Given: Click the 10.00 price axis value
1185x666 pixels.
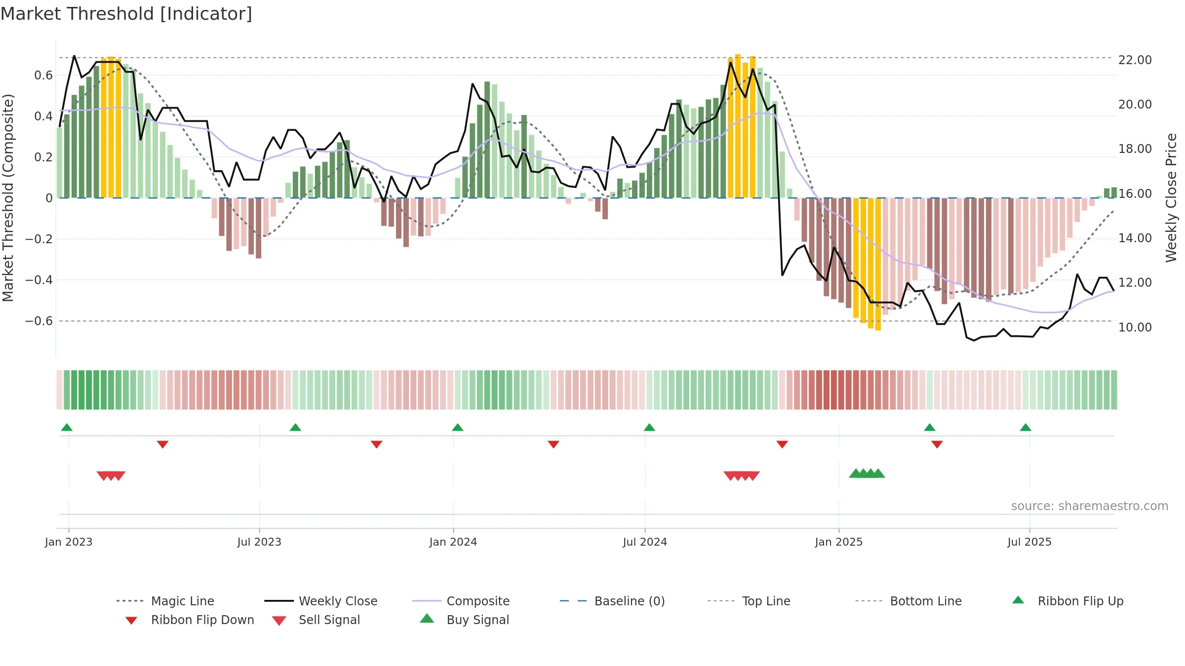Looking at the screenshot, I should coord(1135,328).
